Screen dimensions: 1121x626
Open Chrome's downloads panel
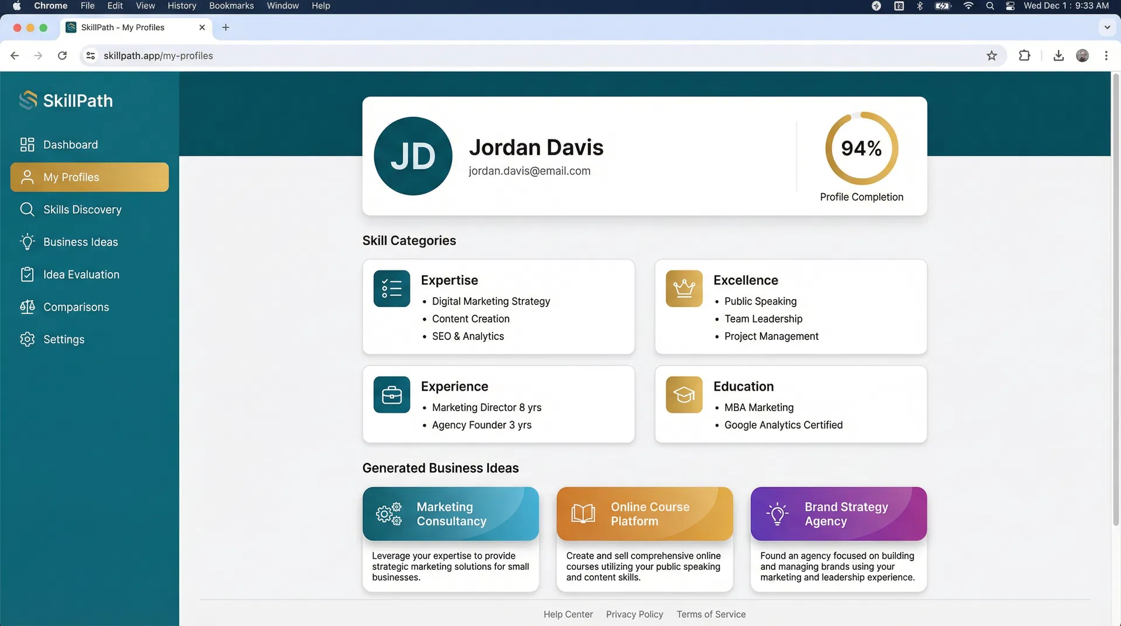(x=1058, y=55)
